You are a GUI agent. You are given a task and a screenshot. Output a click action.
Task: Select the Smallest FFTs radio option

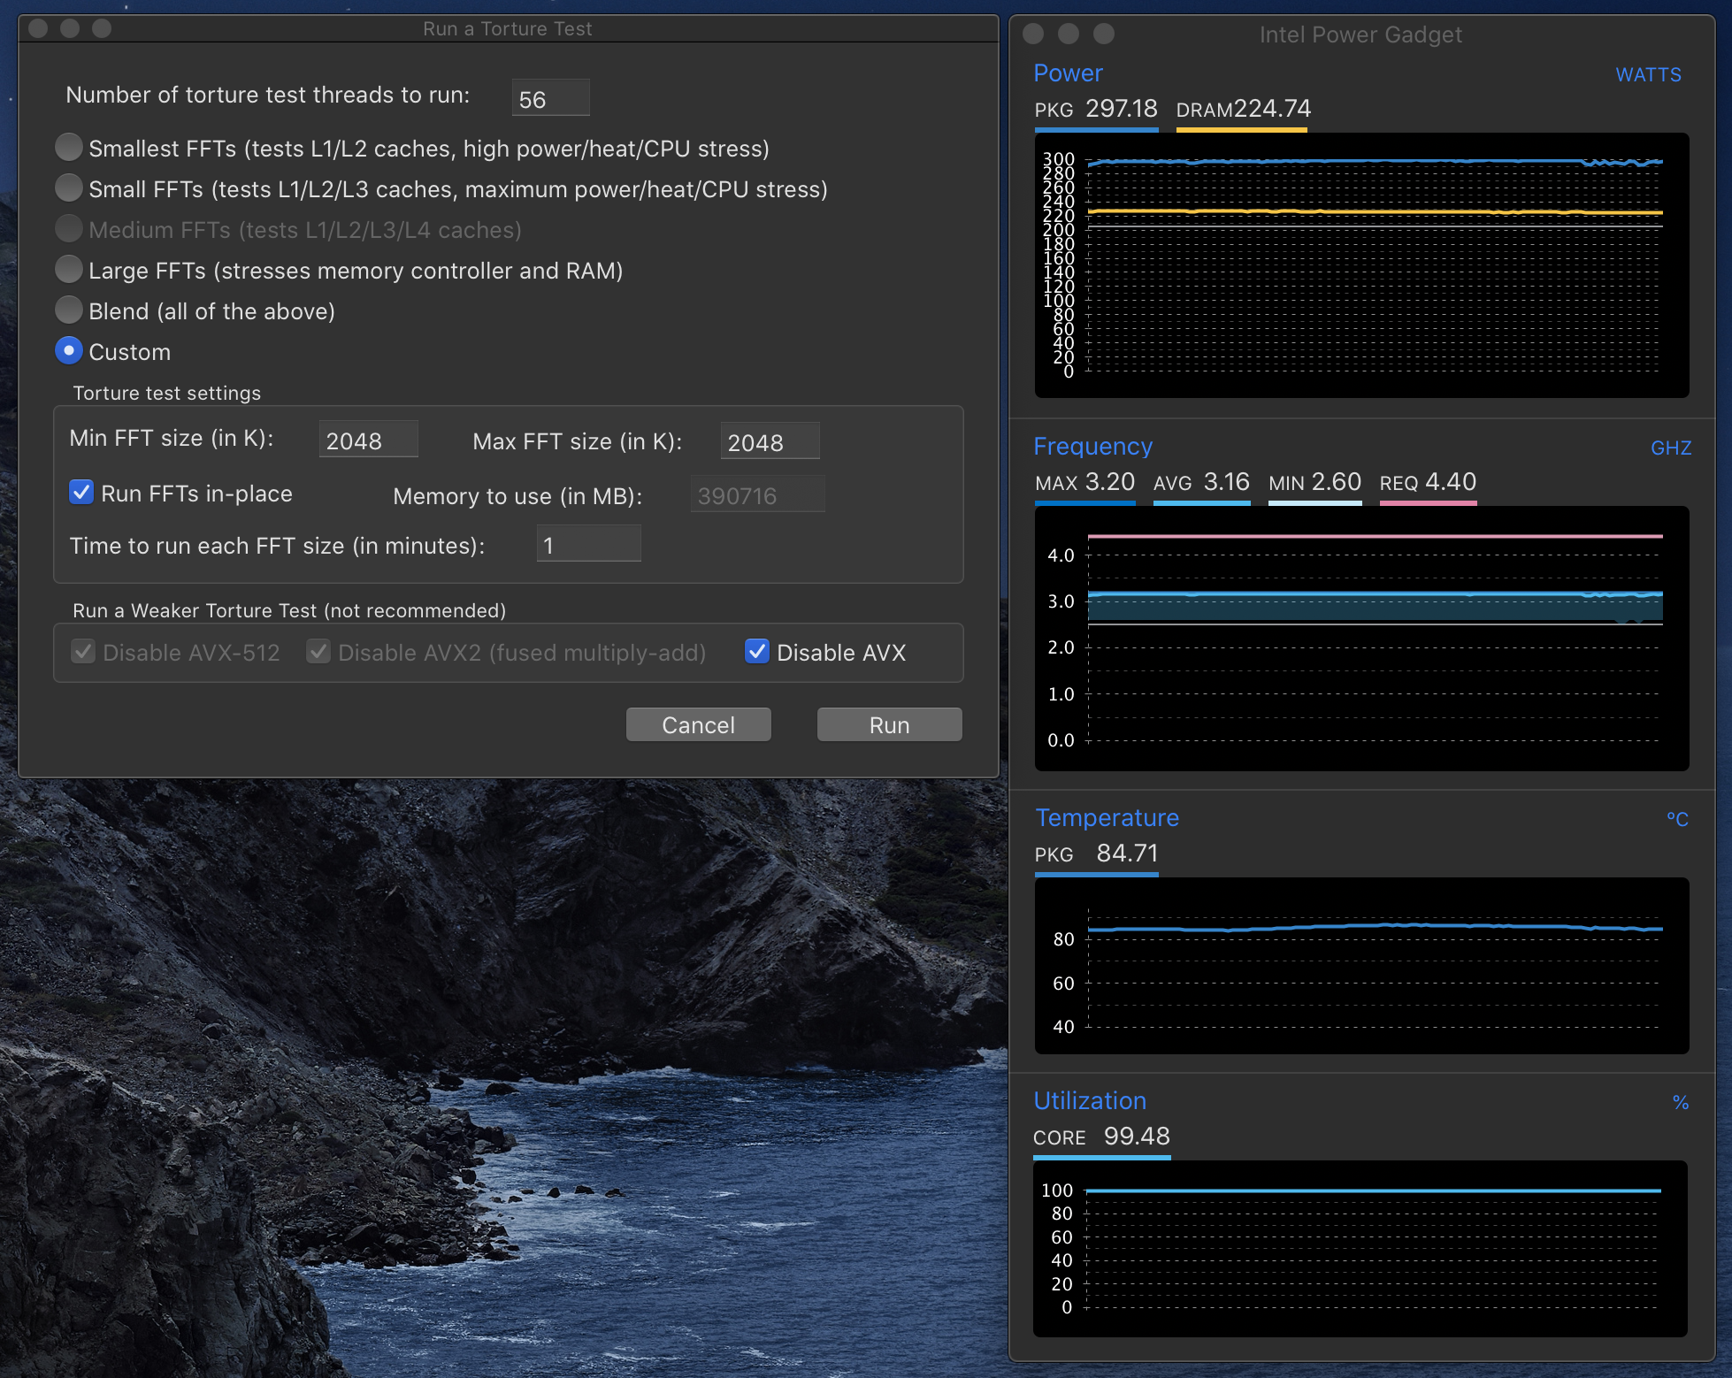[69, 148]
